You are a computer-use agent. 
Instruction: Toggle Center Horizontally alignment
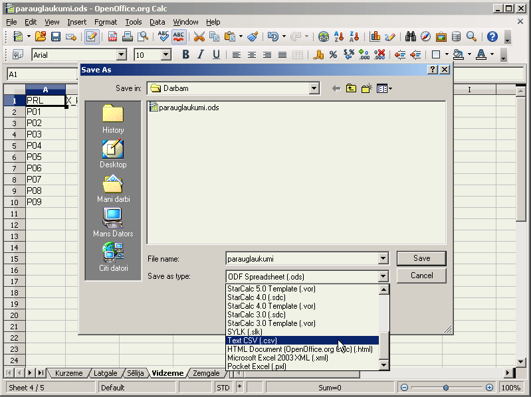tap(252, 55)
